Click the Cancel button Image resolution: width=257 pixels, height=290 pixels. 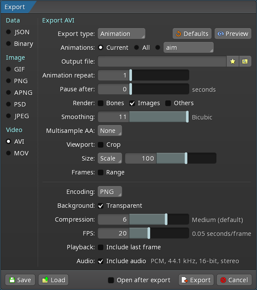(x=234, y=280)
